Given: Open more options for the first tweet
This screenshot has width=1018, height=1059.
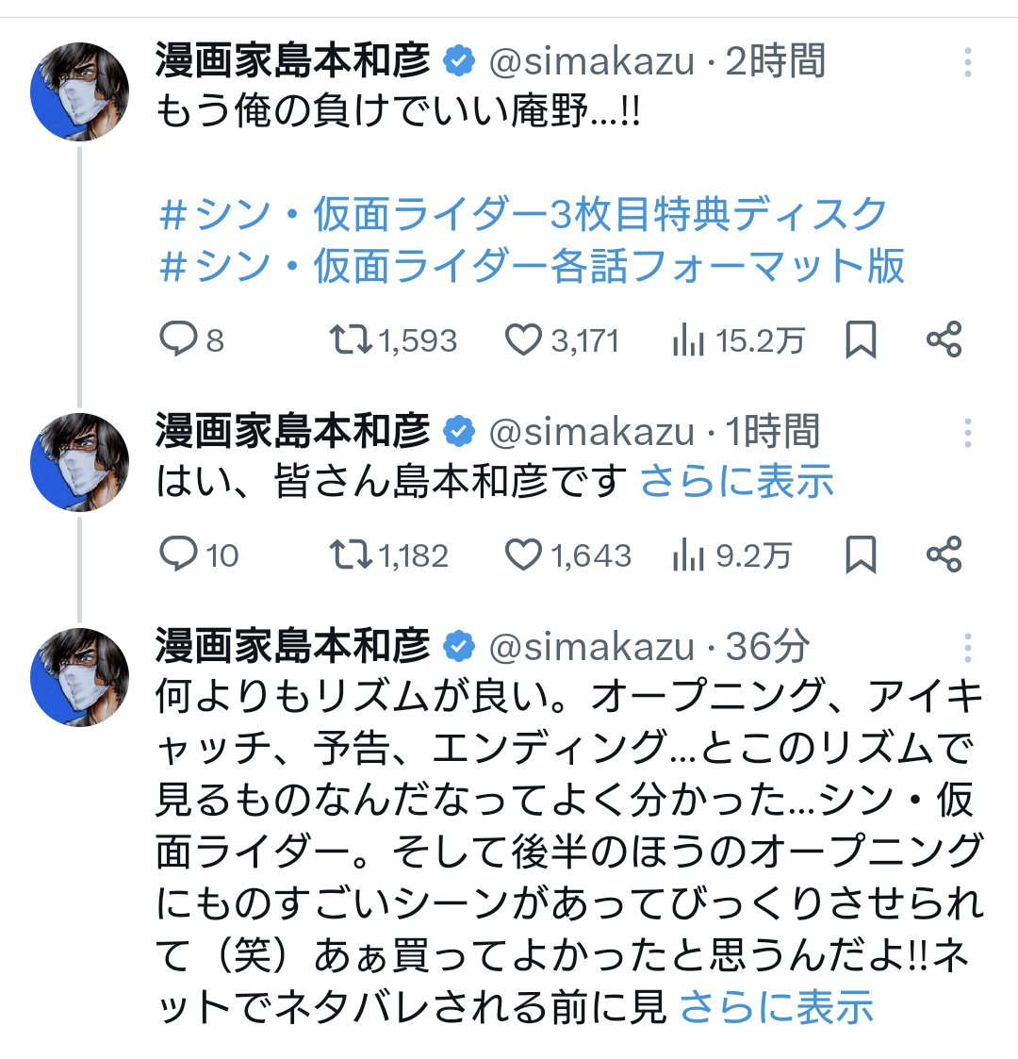Looking at the screenshot, I should pyautogui.click(x=968, y=62).
